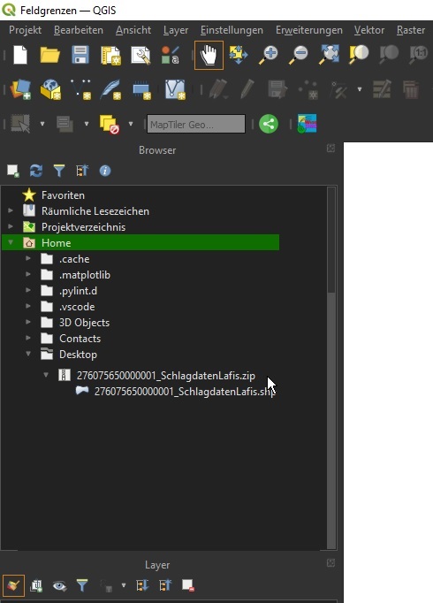Viewport: 433px width, 603px height.
Task: Select the Pan Map hand tool
Action: point(209,55)
